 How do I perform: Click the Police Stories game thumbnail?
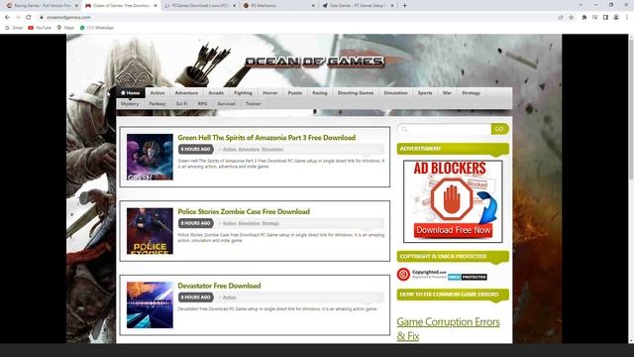click(x=150, y=231)
